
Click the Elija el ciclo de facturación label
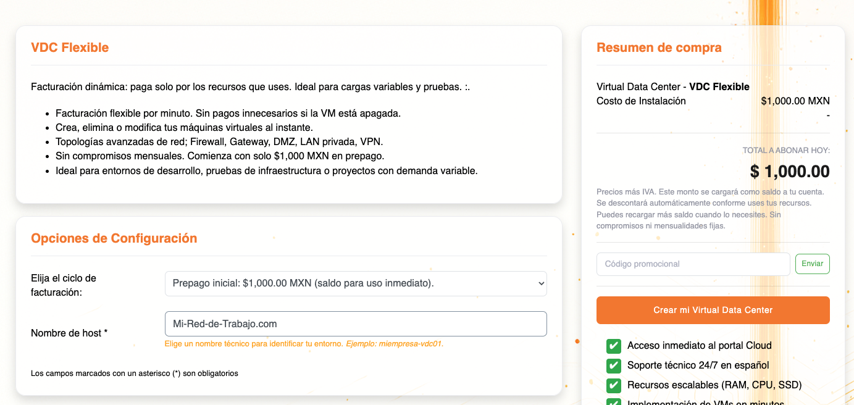pyautogui.click(x=64, y=285)
